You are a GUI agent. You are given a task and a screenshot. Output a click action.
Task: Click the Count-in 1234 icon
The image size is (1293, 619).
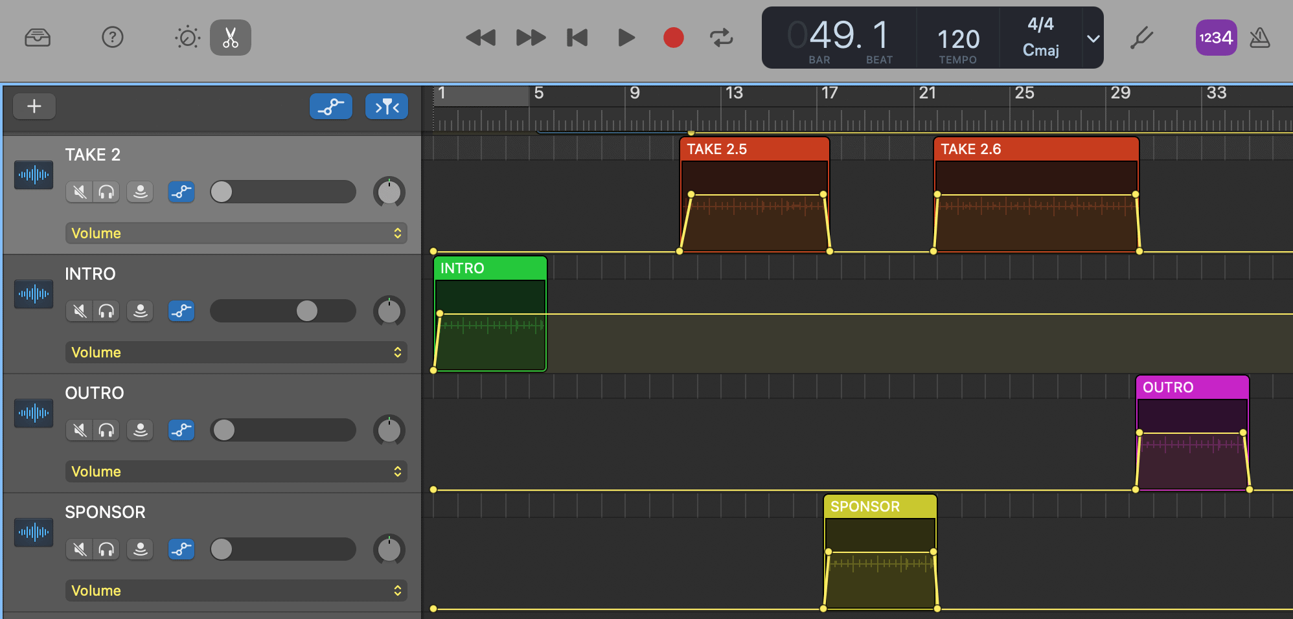click(x=1217, y=38)
